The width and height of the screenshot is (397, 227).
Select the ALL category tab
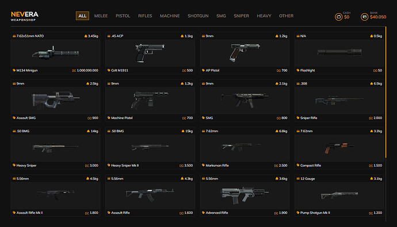click(82, 16)
